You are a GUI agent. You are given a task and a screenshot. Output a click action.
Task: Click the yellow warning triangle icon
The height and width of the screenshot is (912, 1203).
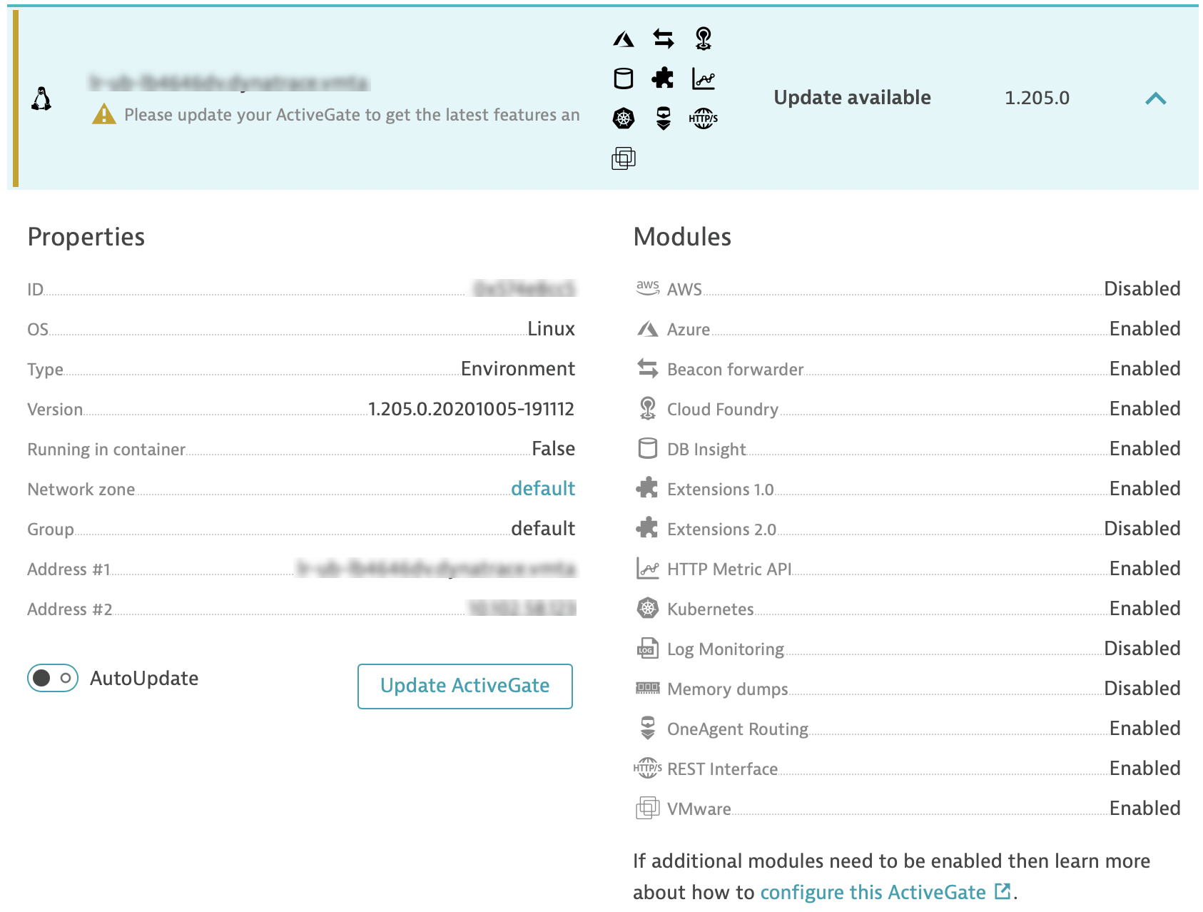click(x=104, y=114)
